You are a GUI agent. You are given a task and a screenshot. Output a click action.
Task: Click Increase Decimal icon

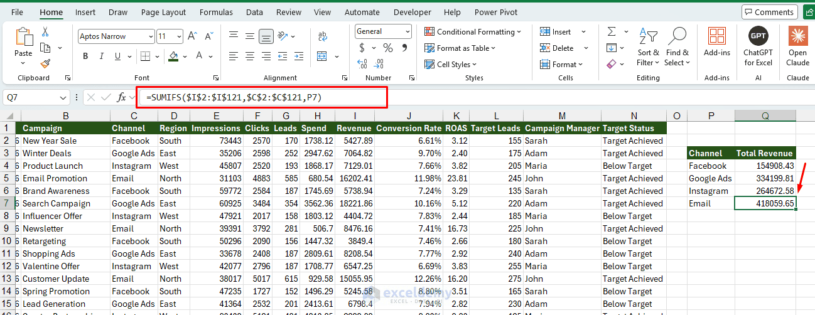click(362, 63)
